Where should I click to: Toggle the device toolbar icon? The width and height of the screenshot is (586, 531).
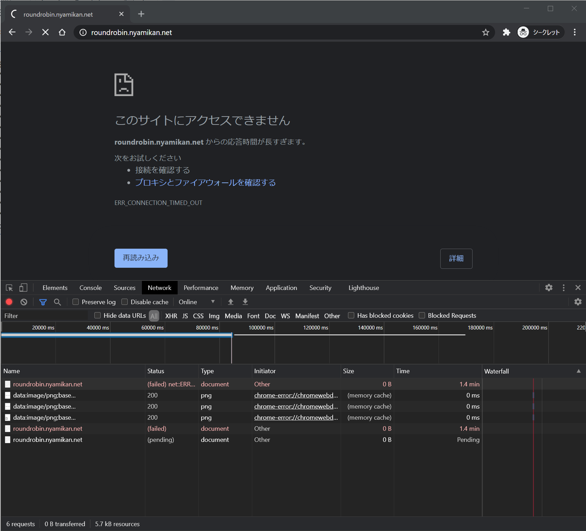(x=23, y=288)
